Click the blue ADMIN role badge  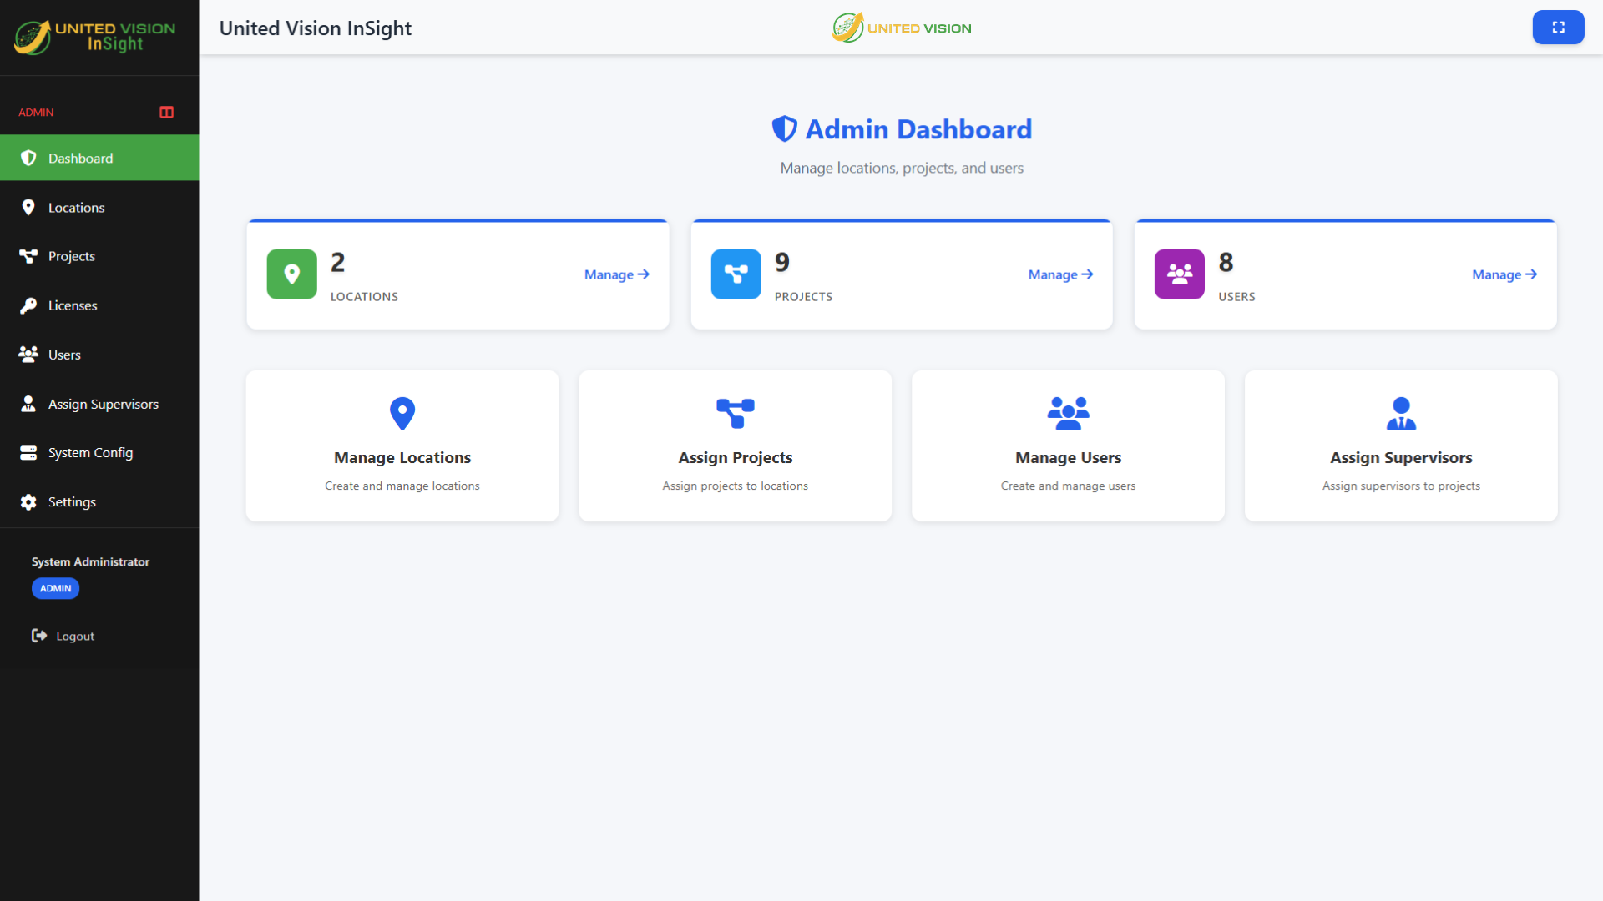(55, 588)
